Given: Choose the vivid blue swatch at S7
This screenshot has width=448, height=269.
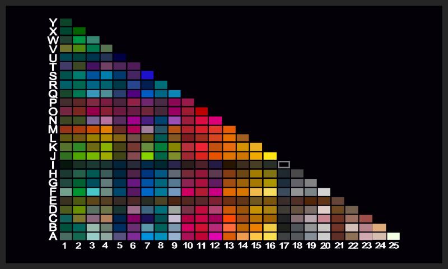Looking at the screenshot, I should pos(147,75).
